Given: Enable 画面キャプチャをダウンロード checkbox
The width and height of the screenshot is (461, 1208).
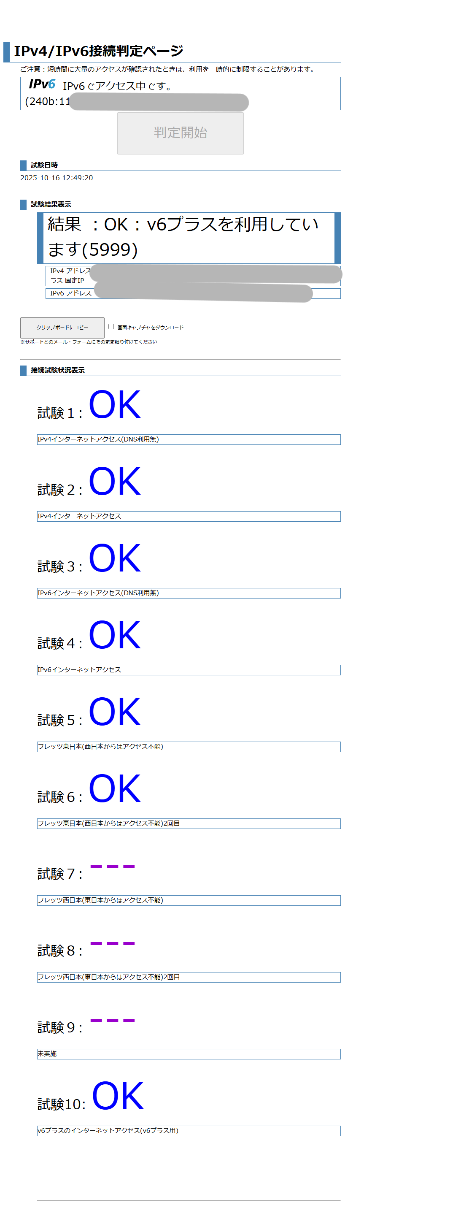Looking at the screenshot, I should [x=111, y=327].
